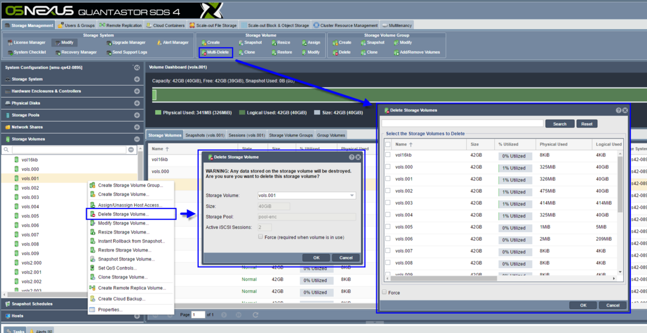Image resolution: width=647 pixels, height=333 pixels.
Task: Toggle select-all checkbox in delete list header
Action: click(388, 144)
